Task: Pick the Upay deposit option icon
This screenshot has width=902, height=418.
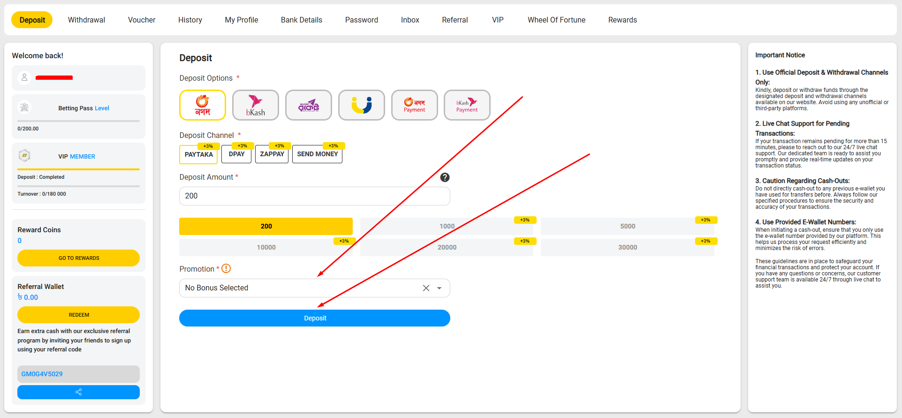Action: 362,105
